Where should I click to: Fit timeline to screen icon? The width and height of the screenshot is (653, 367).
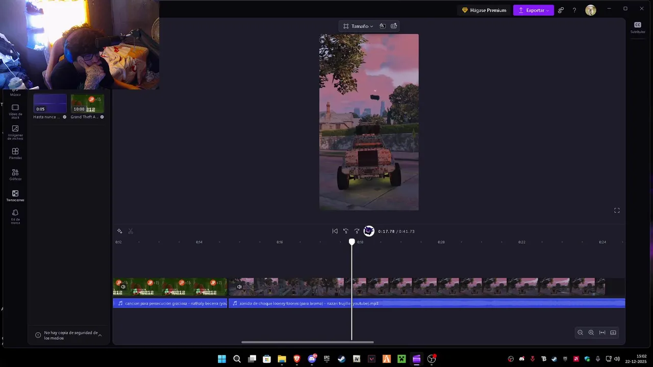(602, 333)
